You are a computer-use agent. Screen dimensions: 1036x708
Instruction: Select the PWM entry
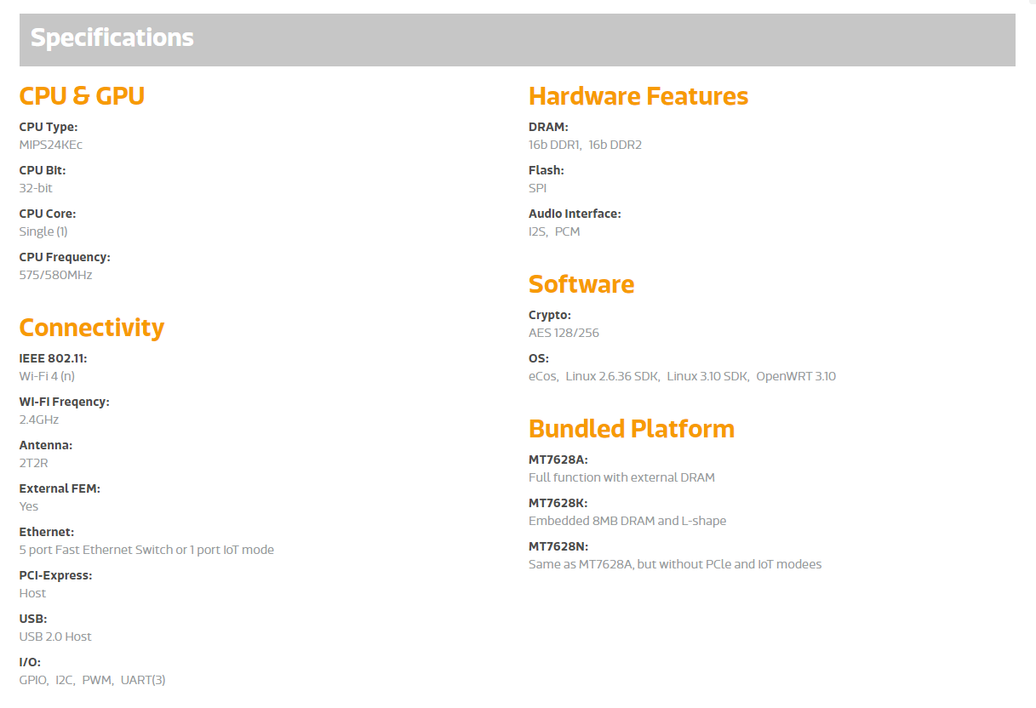coord(97,680)
